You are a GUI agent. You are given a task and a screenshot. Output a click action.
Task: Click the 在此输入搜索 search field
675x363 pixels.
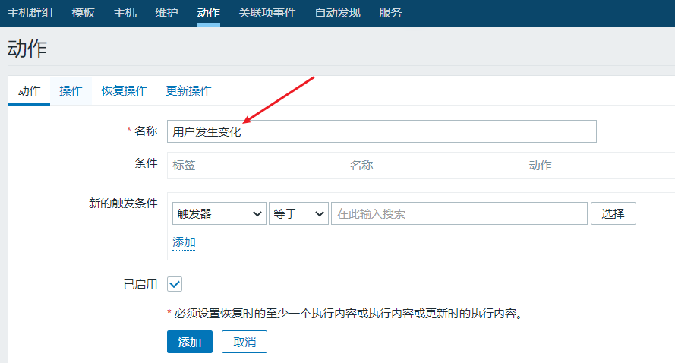click(x=459, y=213)
